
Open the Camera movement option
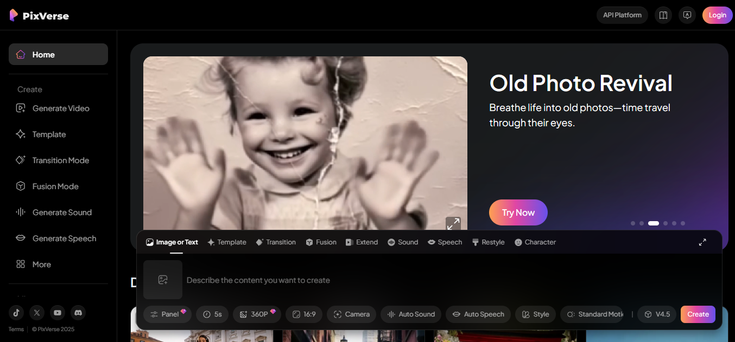(351, 314)
